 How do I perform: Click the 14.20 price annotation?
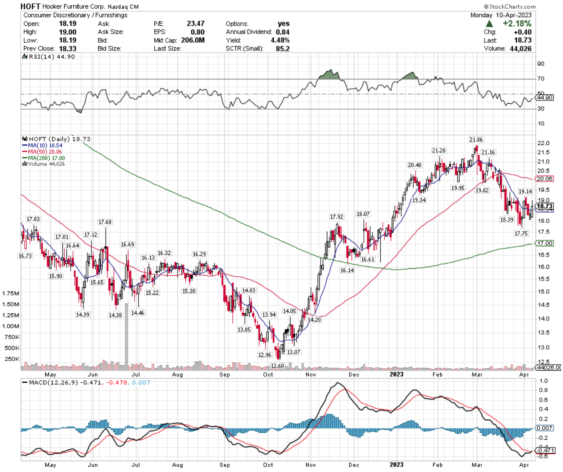314,320
